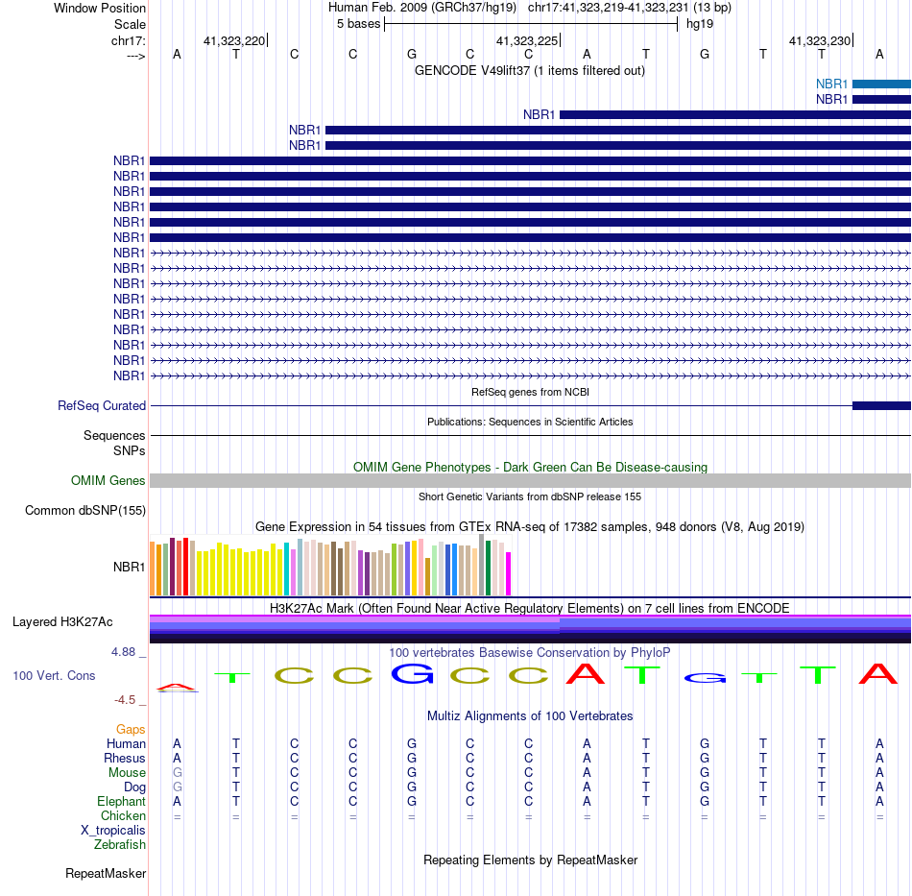Select the X_tropicalis alignment row label
This screenshot has width=912, height=896.
click(x=113, y=831)
